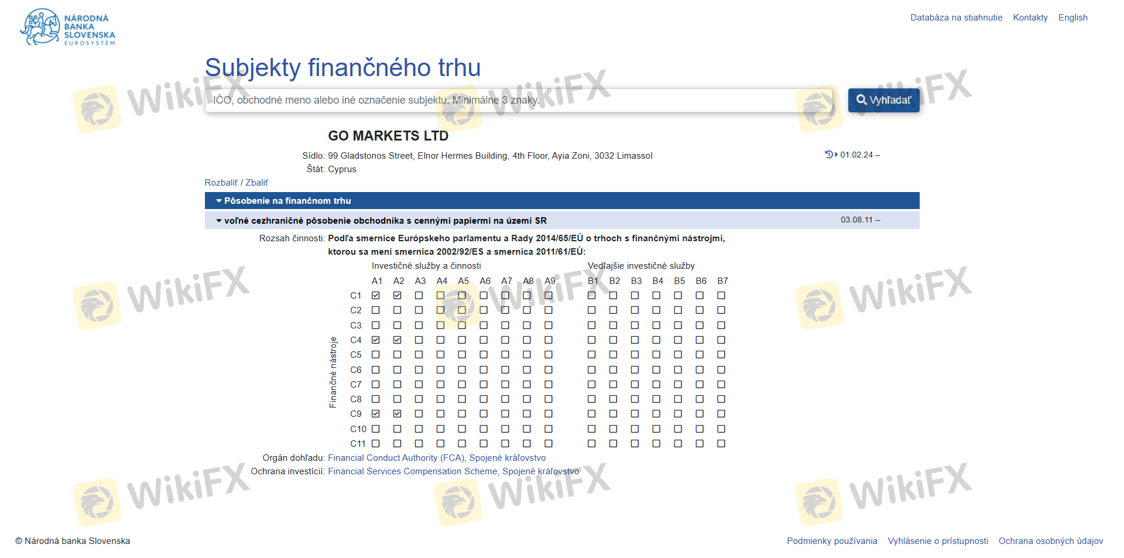1124x558 pixels.
Task: Click the Národná banka Slovenska logo
Action: [x=67, y=27]
